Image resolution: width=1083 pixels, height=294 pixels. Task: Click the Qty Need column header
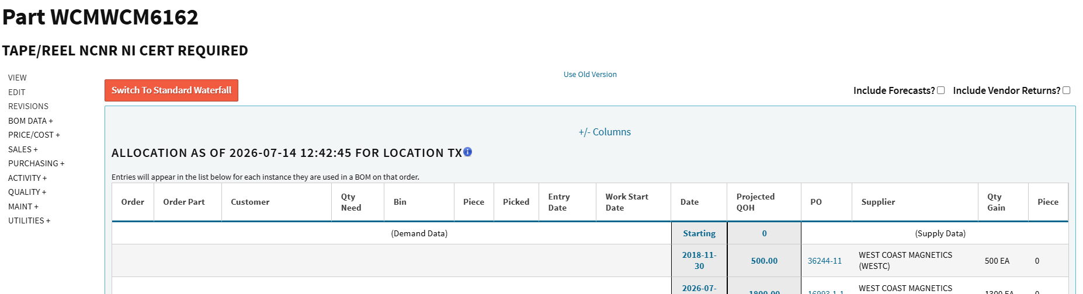click(351, 202)
